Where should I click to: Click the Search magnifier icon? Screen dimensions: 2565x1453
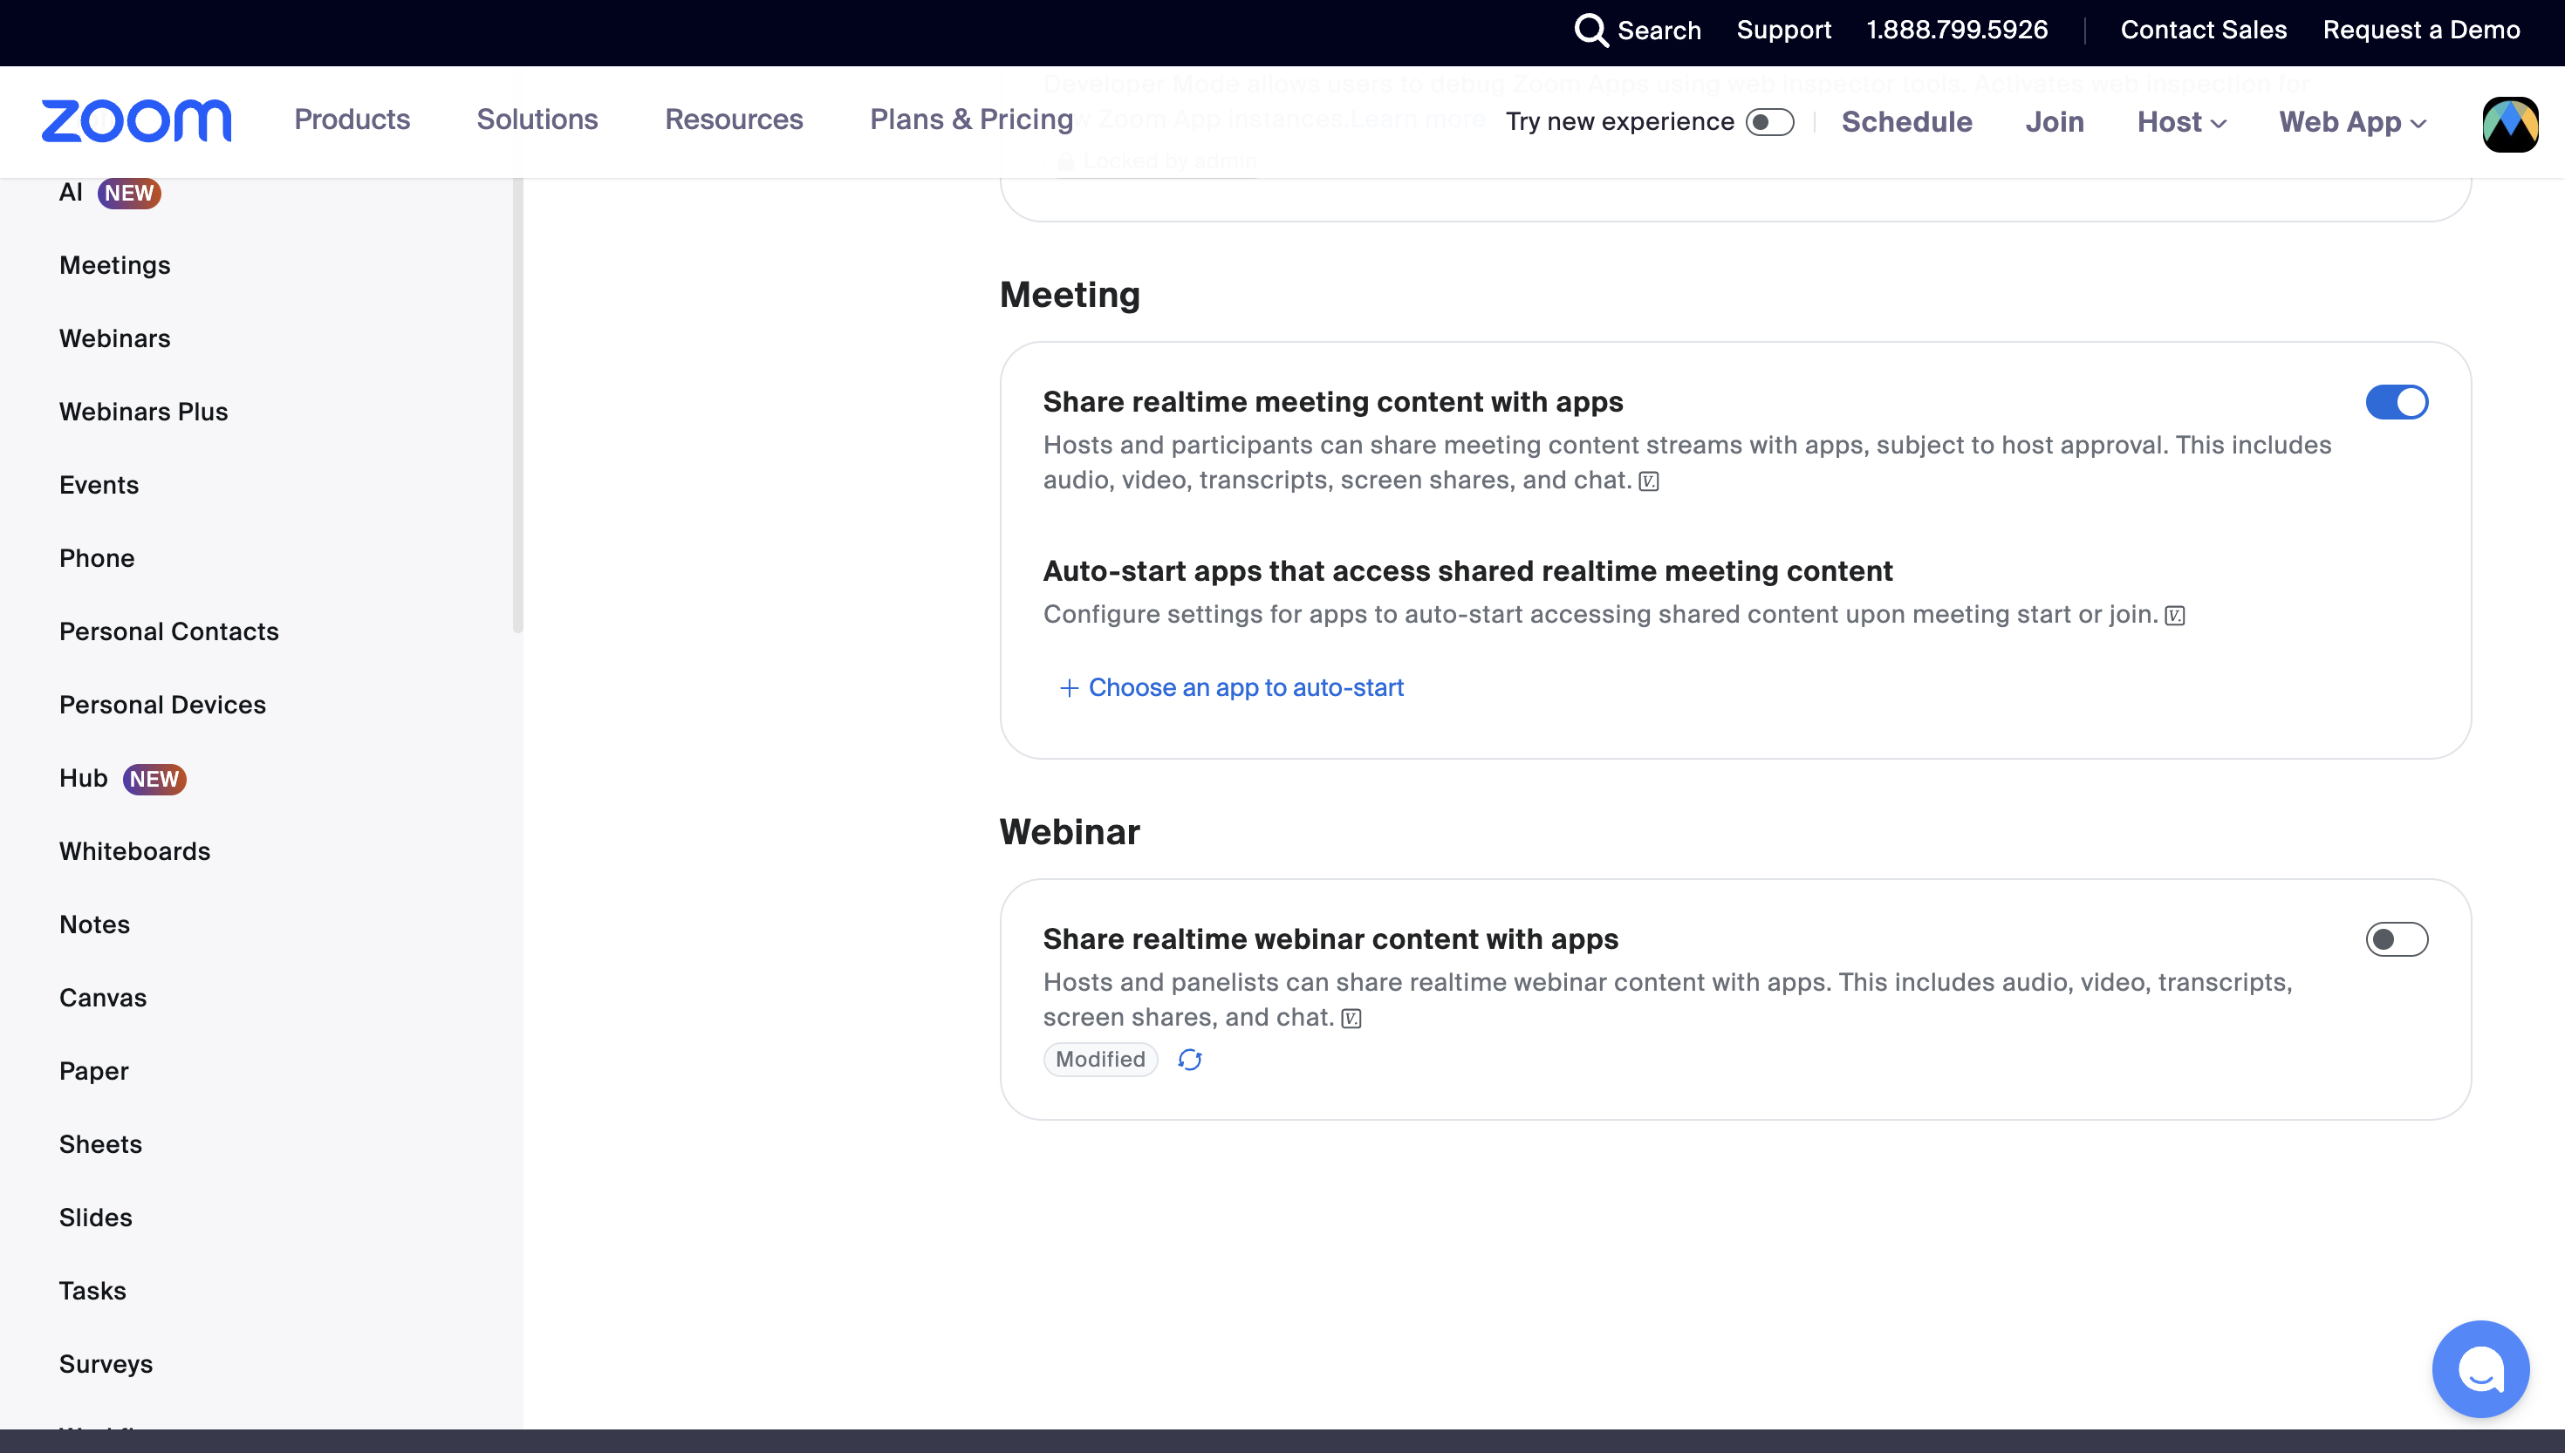[1590, 30]
